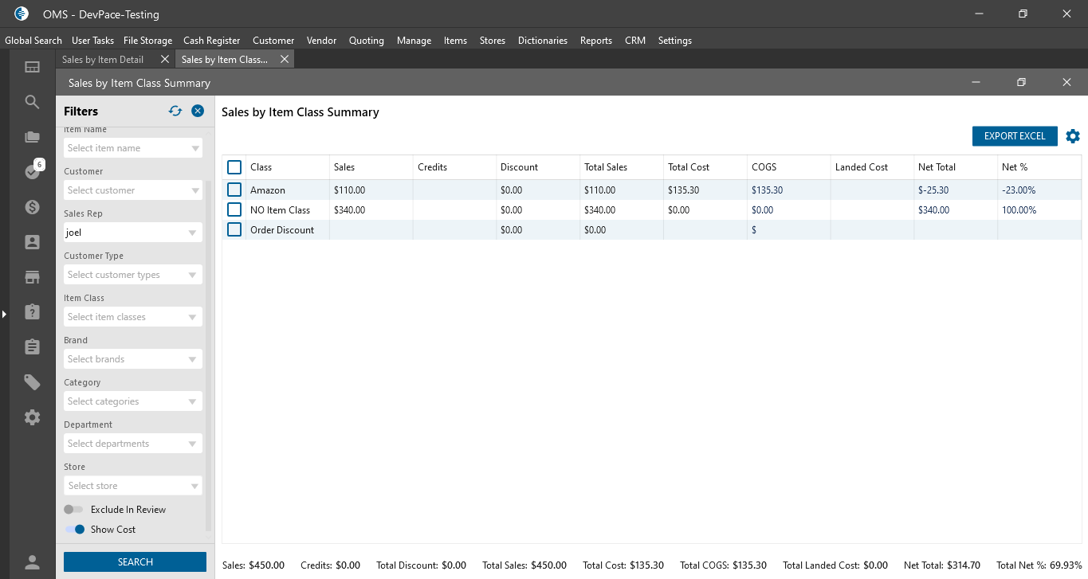This screenshot has height=579, width=1088.
Task: Click the search magnifier icon in sidebar
Action: coord(32,102)
